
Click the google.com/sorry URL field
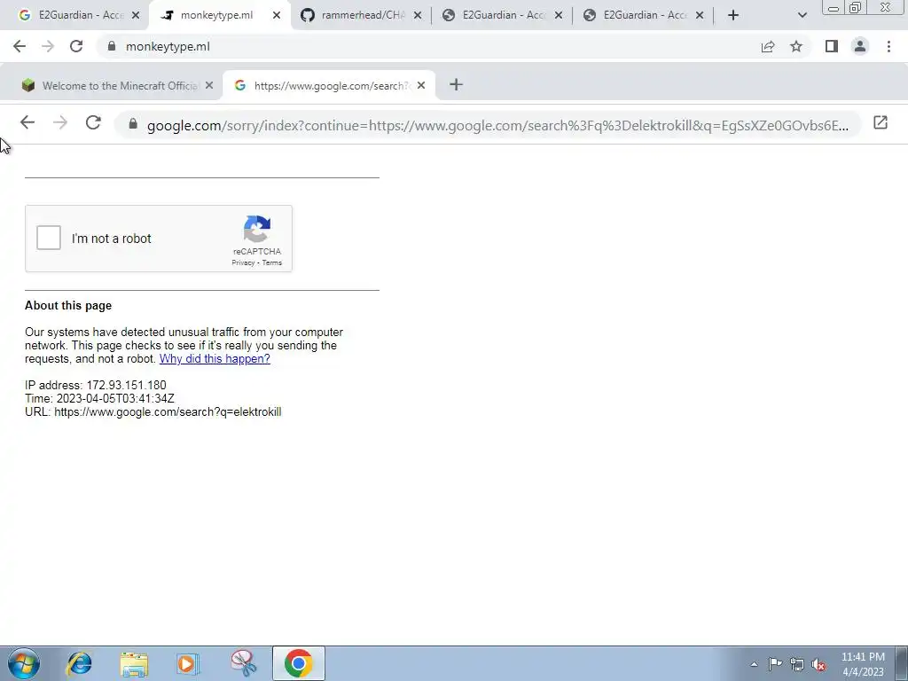tap(489, 124)
